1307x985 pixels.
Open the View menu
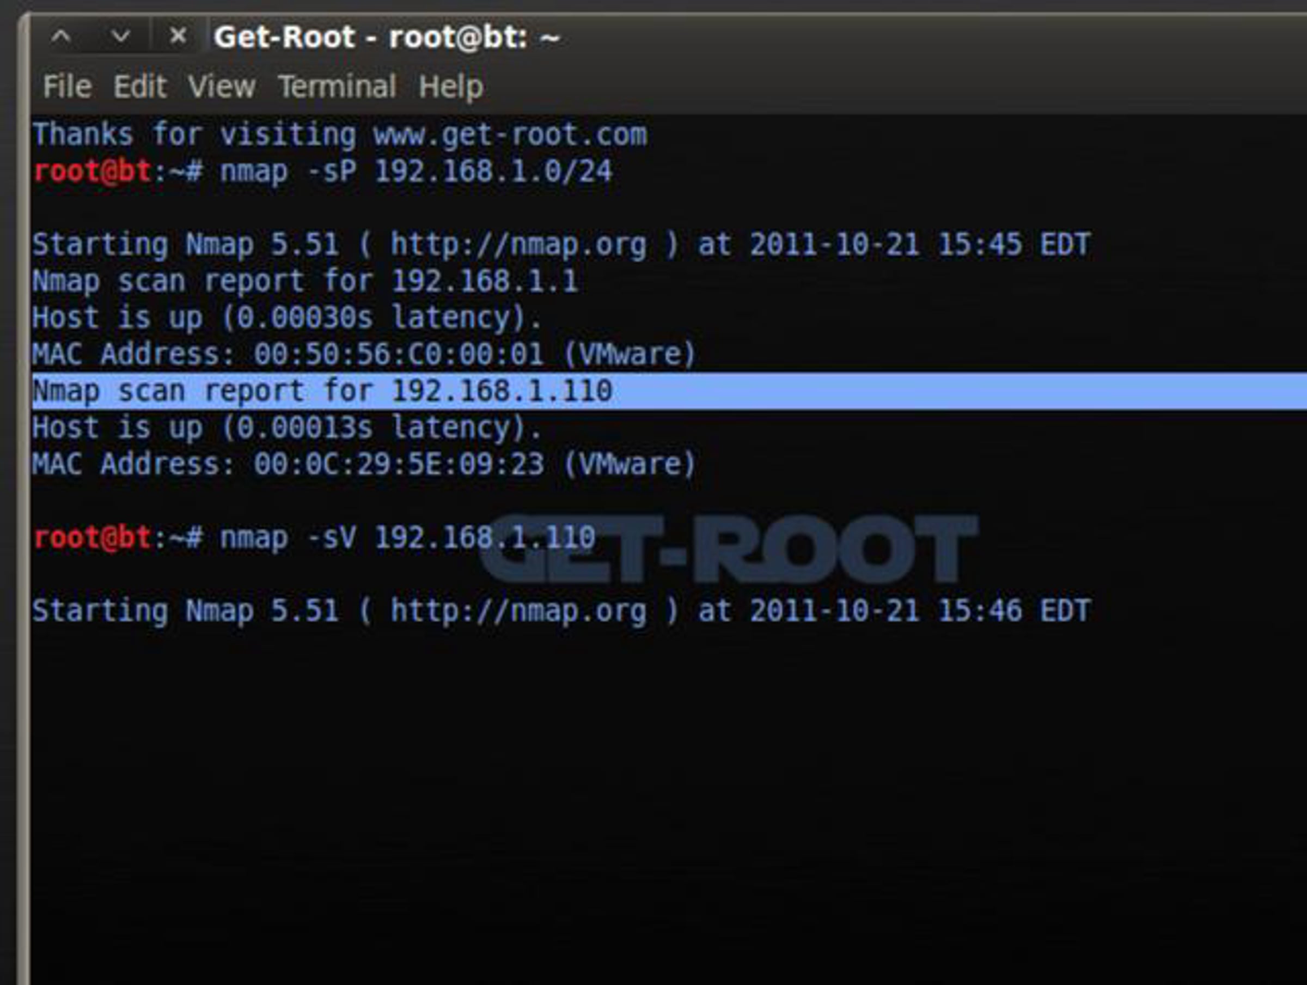click(222, 87)
